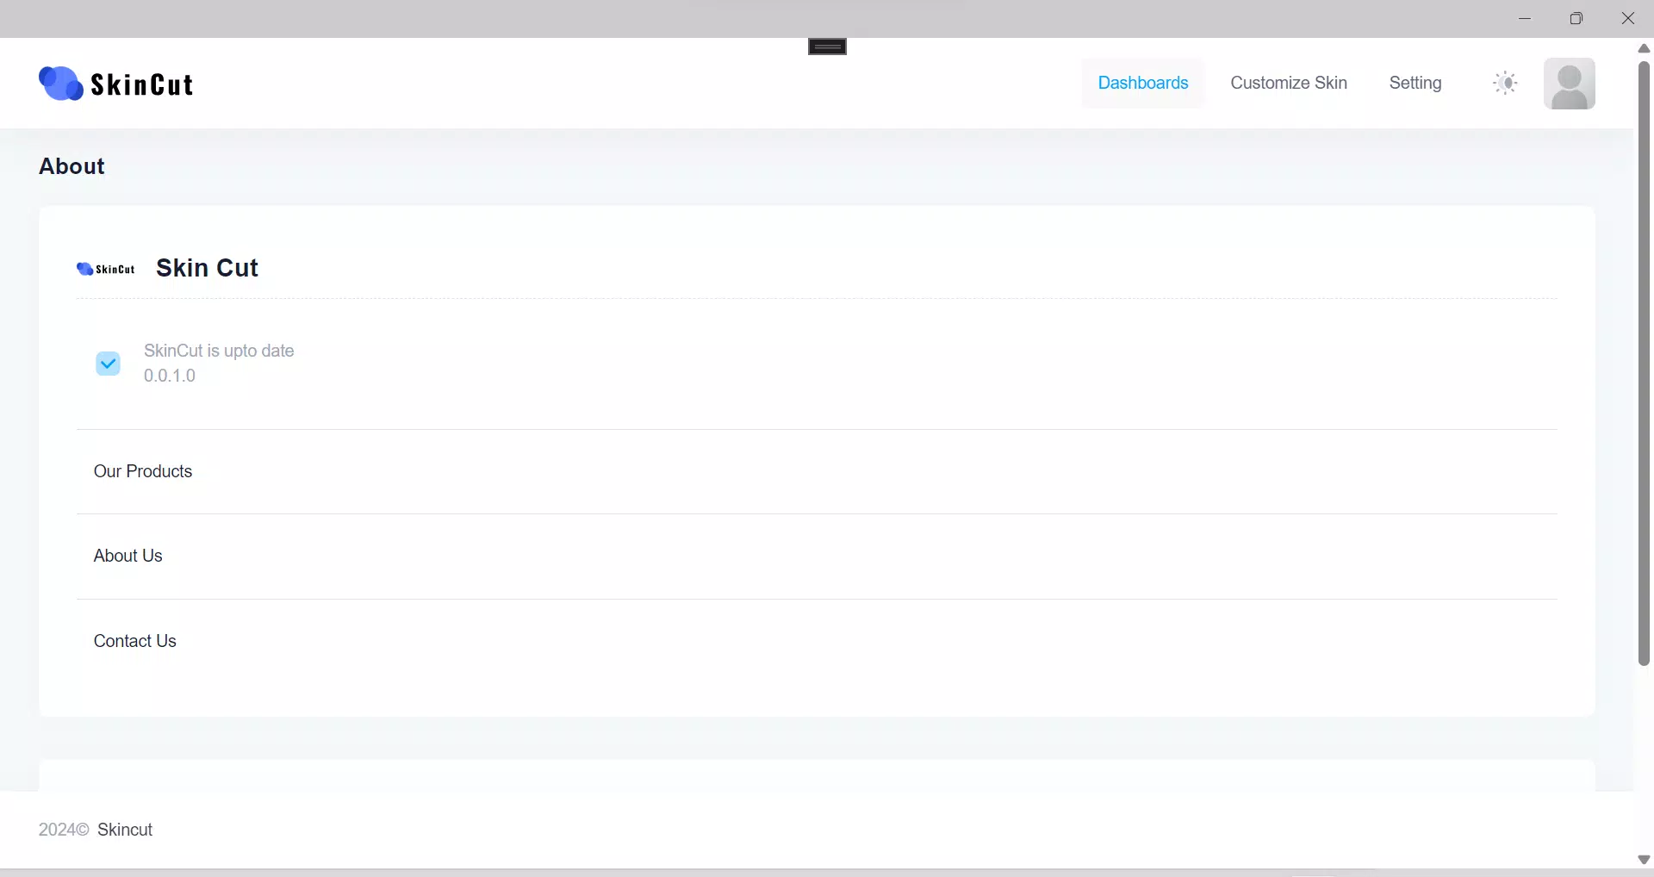Toggle the light/dark theme sun icon
The image size is (1654, 877).
point(1505,83)
